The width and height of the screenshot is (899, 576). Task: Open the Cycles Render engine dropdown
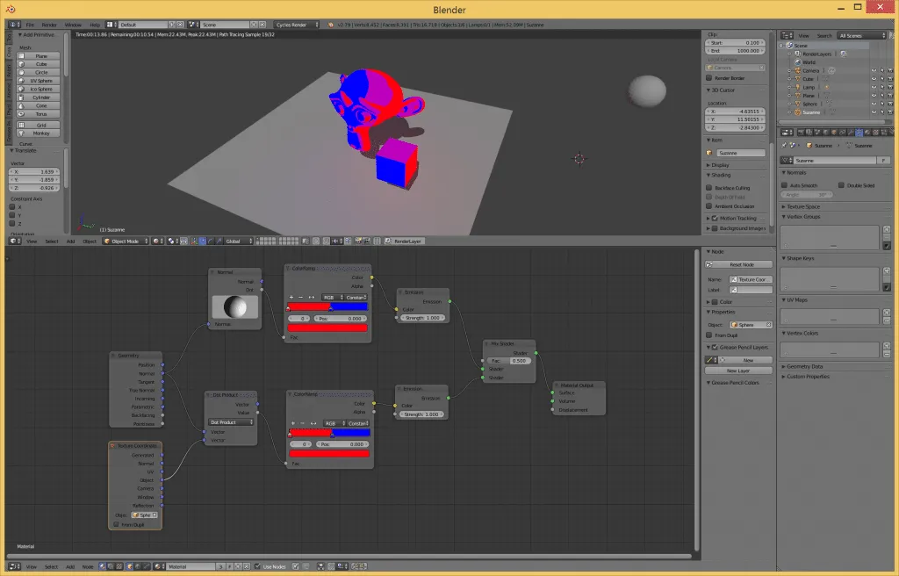click(297, 25)
